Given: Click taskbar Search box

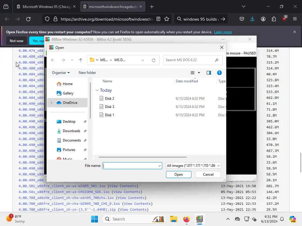Looking at the screenshot, I should 134,219.
